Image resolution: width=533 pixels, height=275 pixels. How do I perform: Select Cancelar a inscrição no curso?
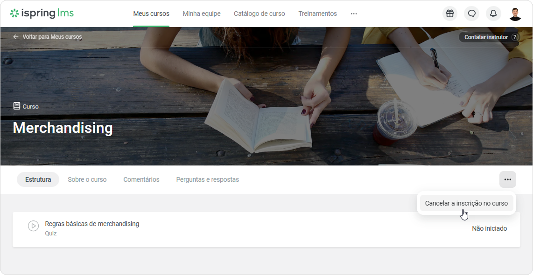[466, 203]
